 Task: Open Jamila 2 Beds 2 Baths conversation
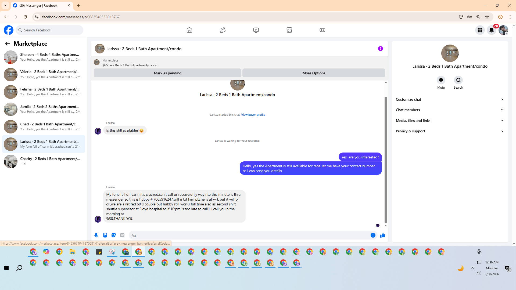click(x=44, y=109)
